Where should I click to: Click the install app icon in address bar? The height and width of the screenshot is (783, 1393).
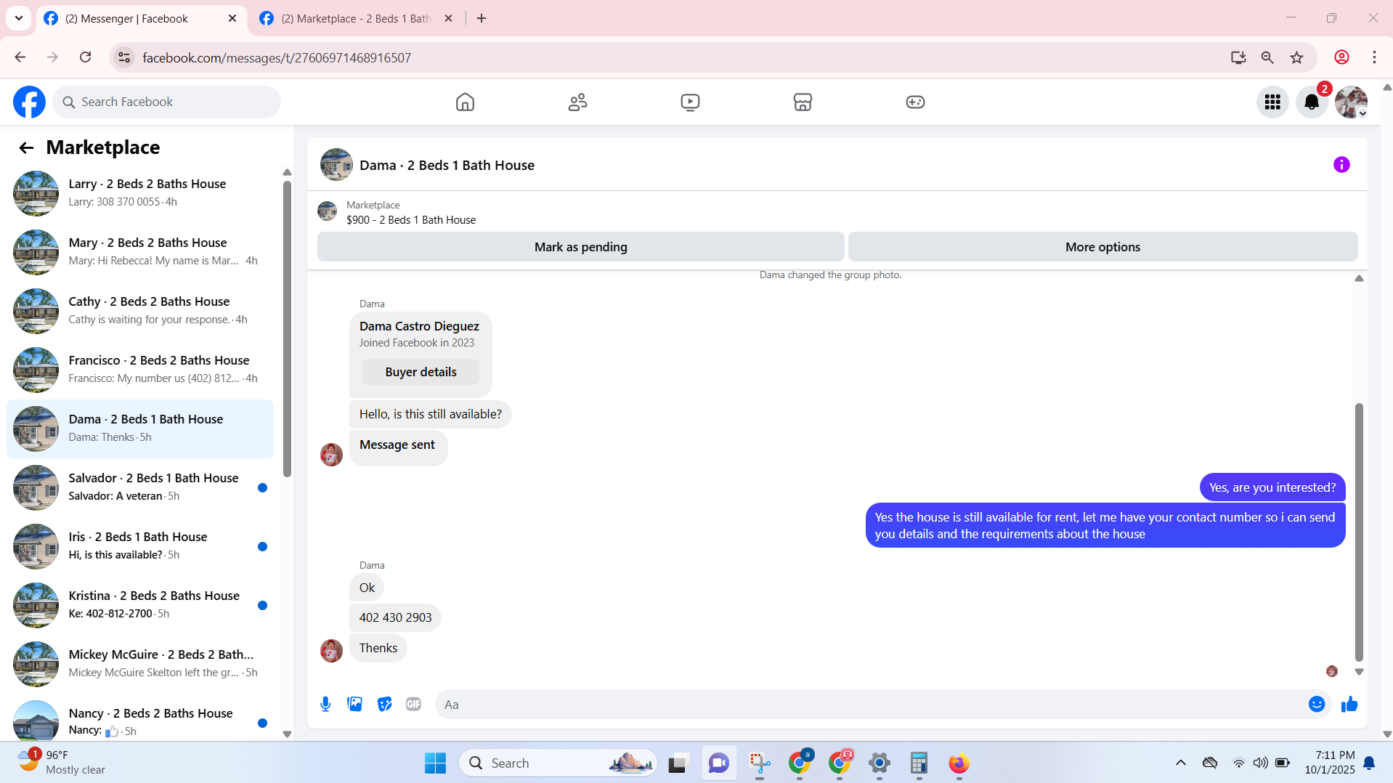point(1238,57)
